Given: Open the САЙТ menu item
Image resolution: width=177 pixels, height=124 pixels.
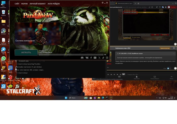Looking at the screenshot, I should (17, 4).
